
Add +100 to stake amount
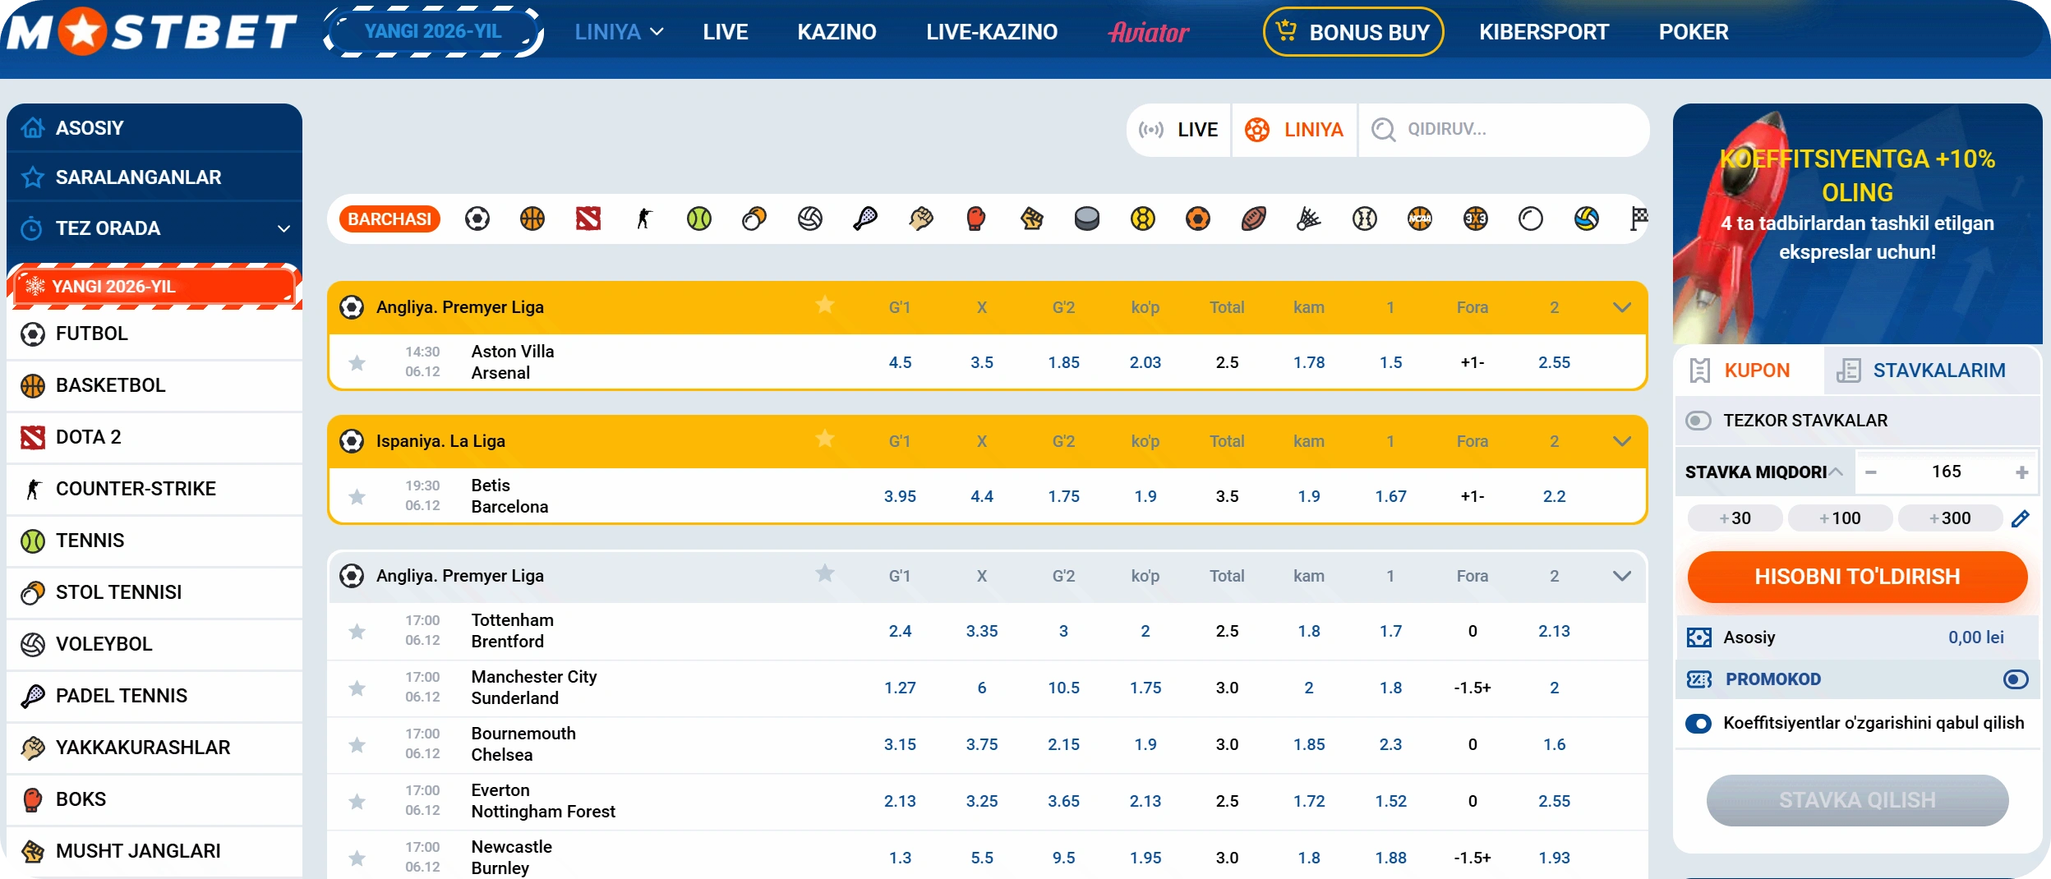click(1840, 518)
